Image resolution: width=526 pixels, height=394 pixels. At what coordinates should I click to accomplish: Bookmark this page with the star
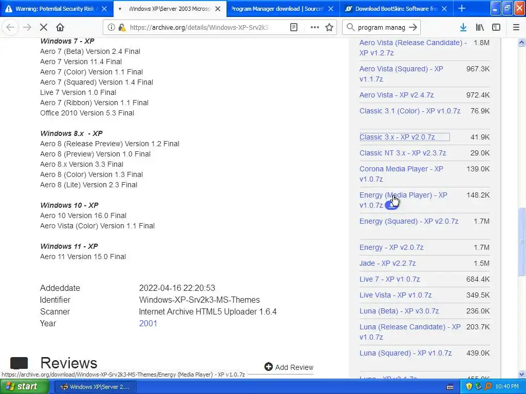click(329, 28)
